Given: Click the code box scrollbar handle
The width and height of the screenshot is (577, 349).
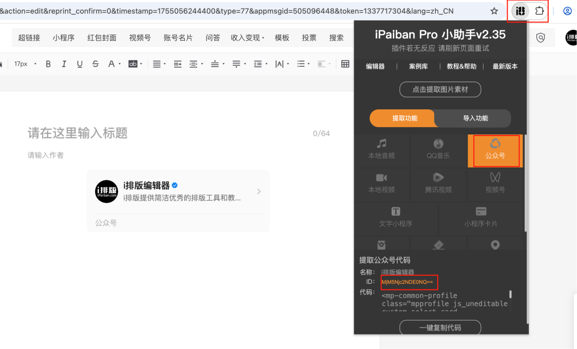Looking at the screenshot, I should point(510,294).
